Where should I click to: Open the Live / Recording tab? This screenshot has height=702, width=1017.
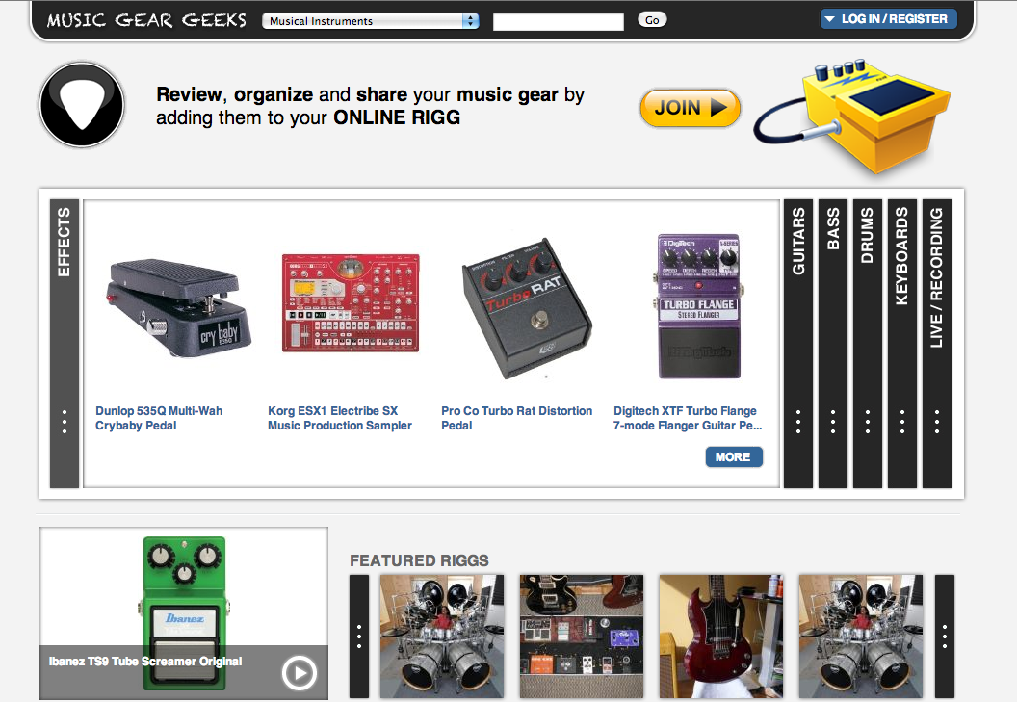tap(936, 343)
